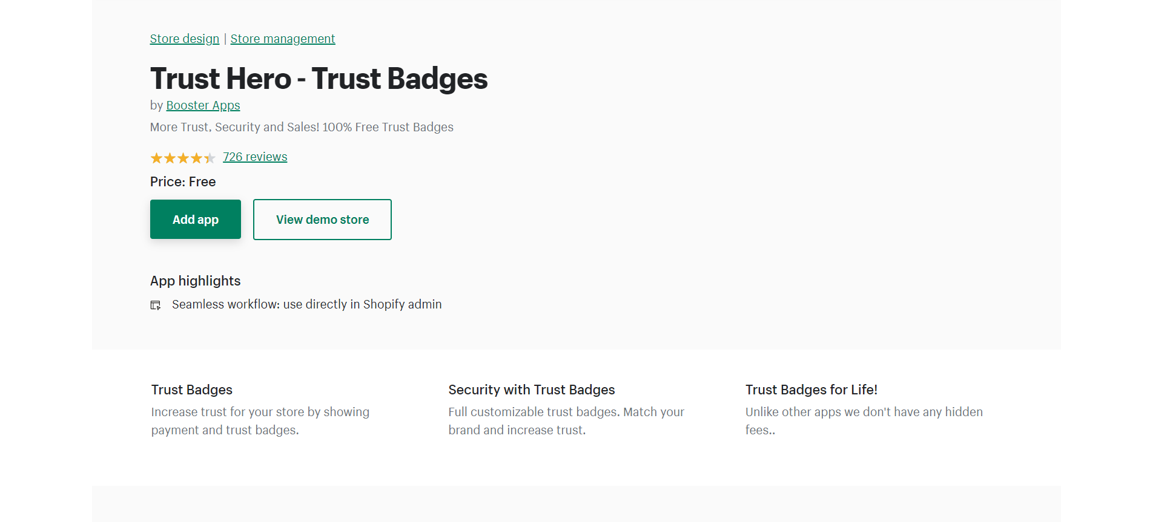
Task: Click the hidden fees description text
Action: [864, 421]
